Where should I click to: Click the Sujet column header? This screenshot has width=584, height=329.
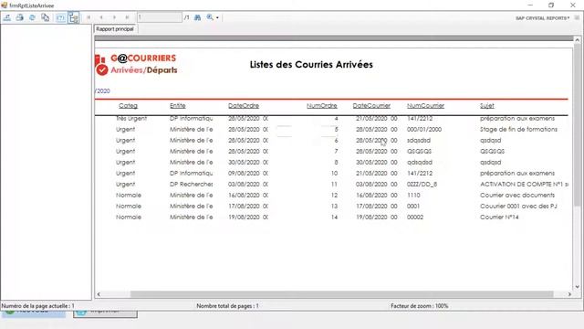pyautogui.click(x=486, y=106)
